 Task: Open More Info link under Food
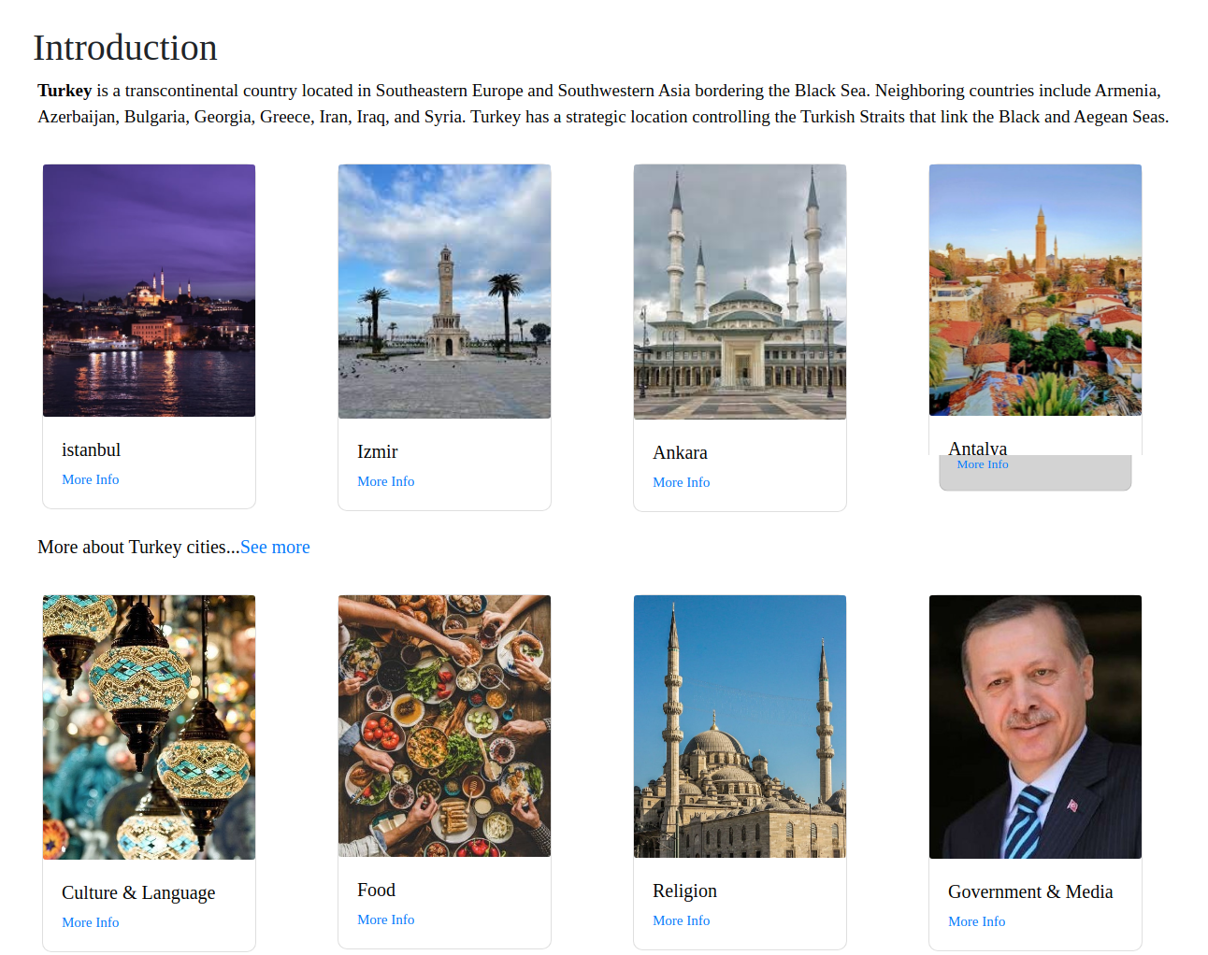tap(385, 919)
